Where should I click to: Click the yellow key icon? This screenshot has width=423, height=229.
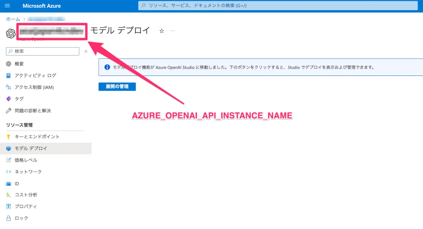click(x=9, y=137)
